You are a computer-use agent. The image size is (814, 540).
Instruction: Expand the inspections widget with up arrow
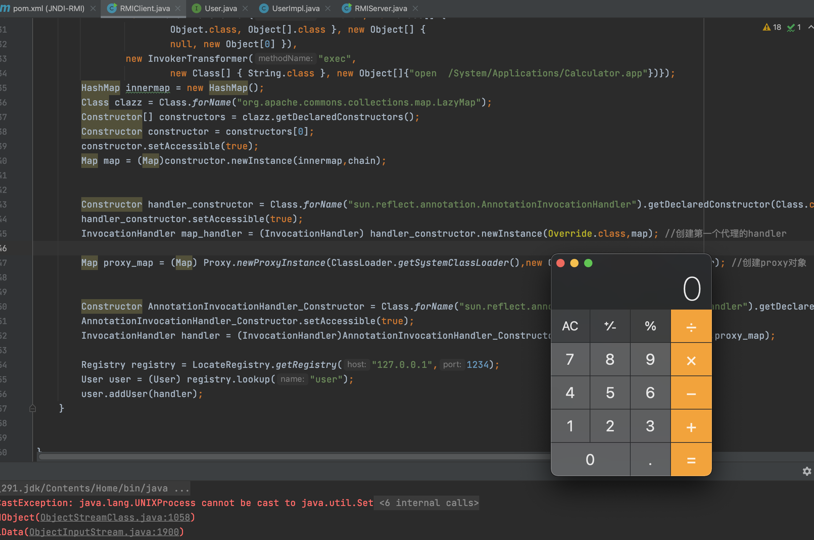click(811, 27)
